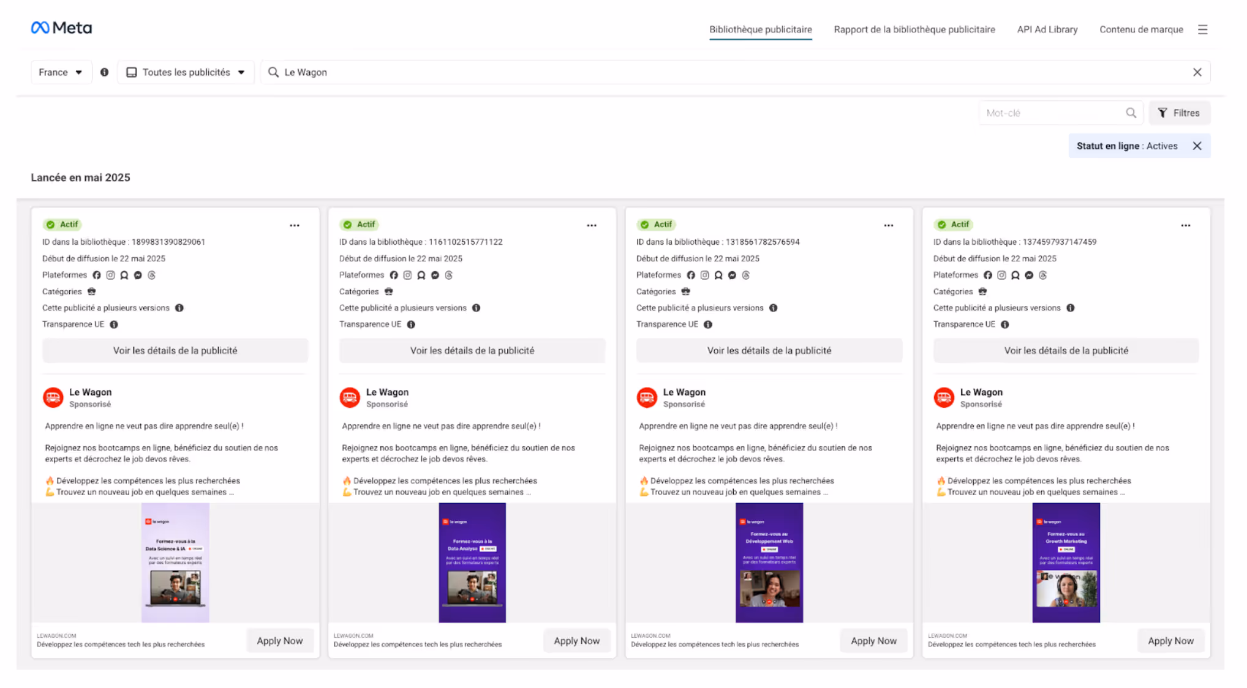Click Début de diffusion date in ad 1318561782576594
The height and width of the screenshot is (688, 1247).
point(698,259)
